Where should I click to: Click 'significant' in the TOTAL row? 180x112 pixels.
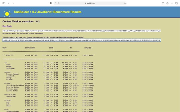[88, 55]
